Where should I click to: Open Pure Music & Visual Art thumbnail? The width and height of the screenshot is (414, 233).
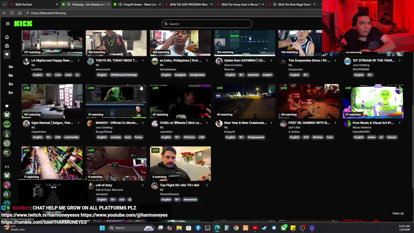coord(373,101)
